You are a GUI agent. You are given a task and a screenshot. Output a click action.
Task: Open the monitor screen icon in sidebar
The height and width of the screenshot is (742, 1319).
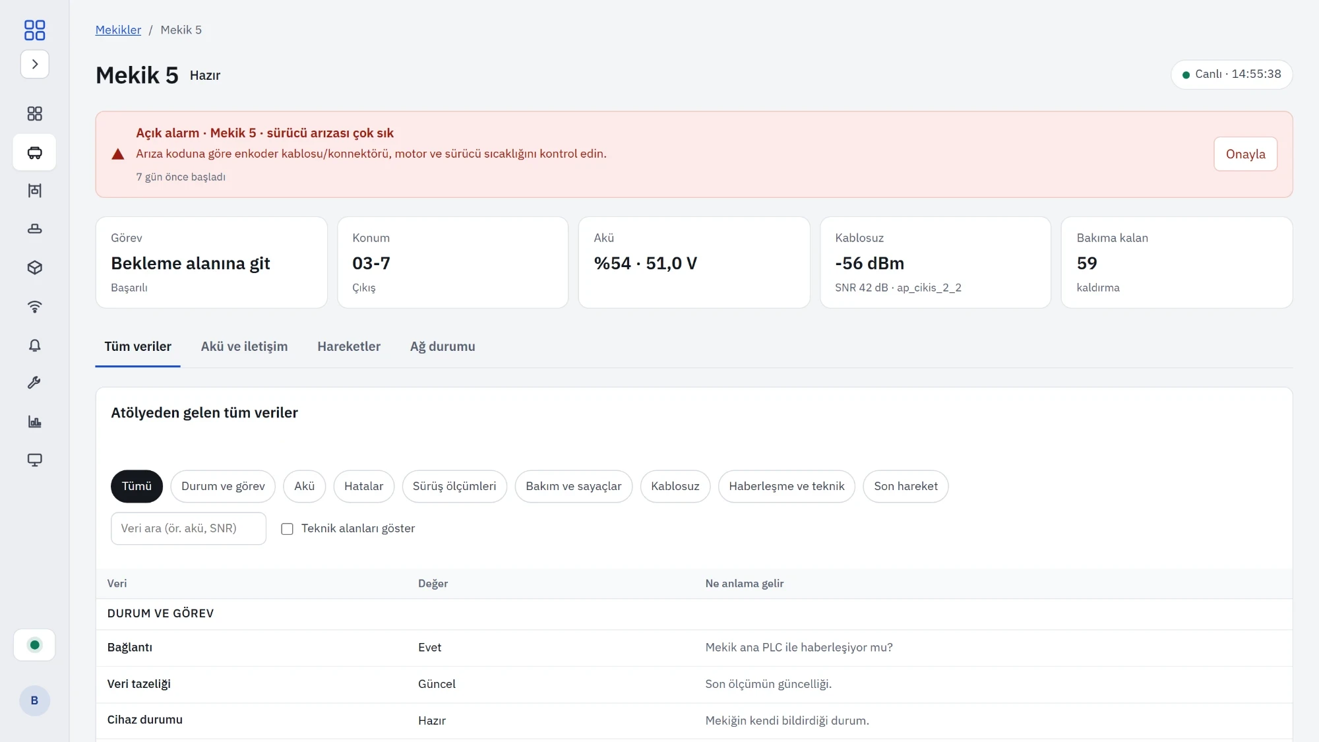pyautogui.click(x=35, y=460)
